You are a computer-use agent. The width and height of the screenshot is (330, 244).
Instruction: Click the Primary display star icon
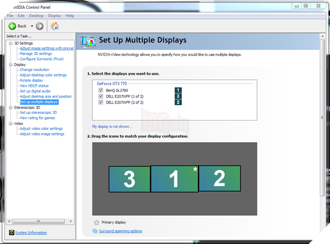96,223
